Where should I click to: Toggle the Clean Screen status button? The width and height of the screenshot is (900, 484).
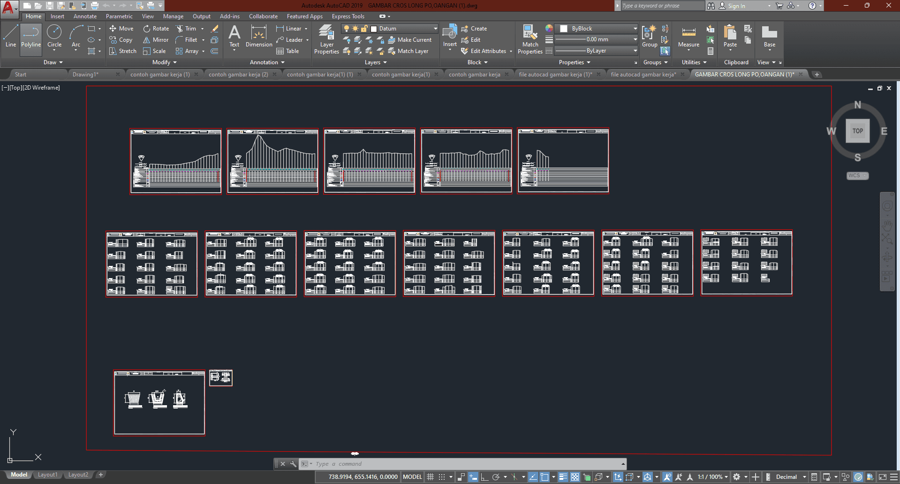[882, 477]
